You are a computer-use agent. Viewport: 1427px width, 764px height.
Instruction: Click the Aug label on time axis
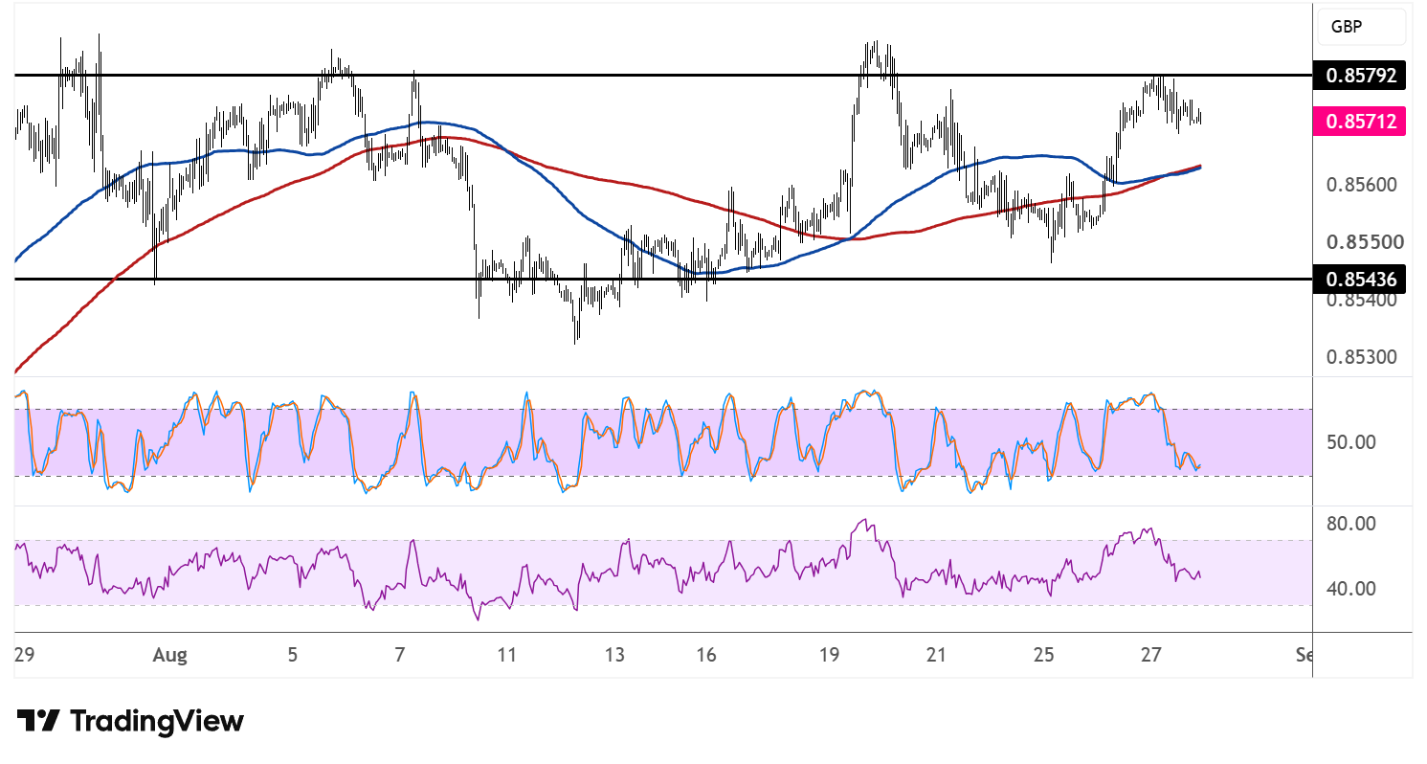pos(169,656)
